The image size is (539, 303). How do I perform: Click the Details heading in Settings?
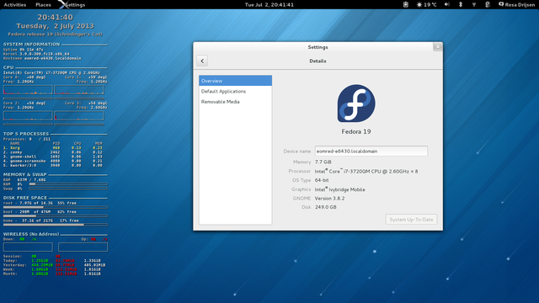[x=318, y=61]
